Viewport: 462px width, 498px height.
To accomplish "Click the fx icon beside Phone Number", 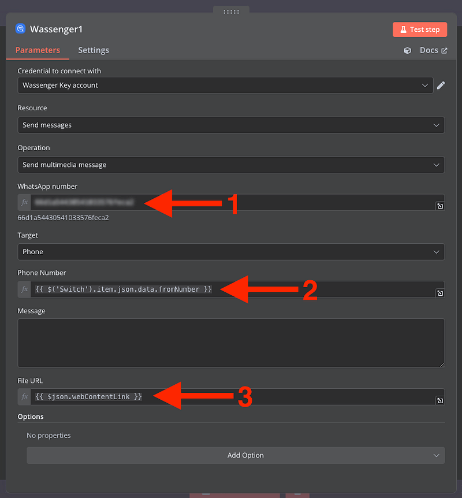I will pyautogui.click(x=24, y=289).
